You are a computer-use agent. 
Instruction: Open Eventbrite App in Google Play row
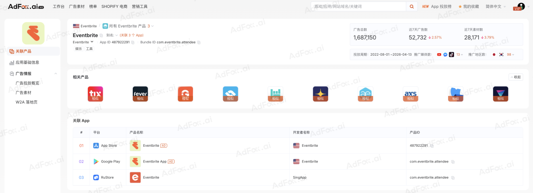coord(154,161)
